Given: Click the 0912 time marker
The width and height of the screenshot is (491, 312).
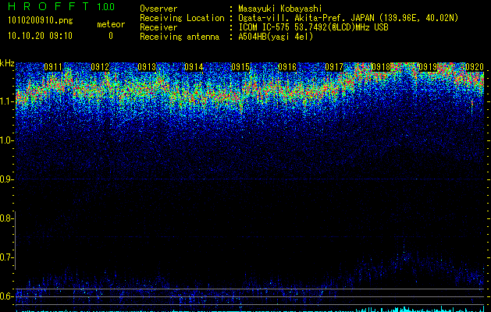Looking at the screenshot, I should (100, 67).
